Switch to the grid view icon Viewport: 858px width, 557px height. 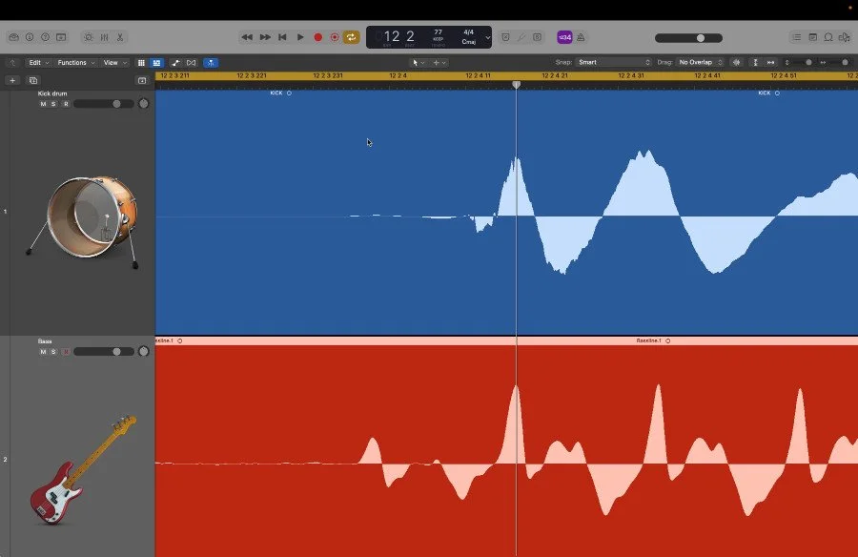(x=141, y=63)
